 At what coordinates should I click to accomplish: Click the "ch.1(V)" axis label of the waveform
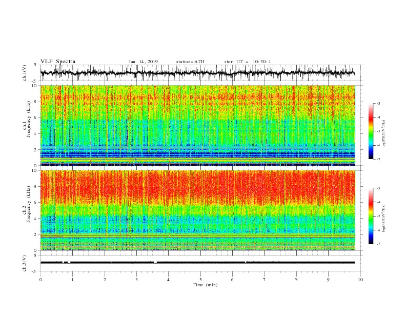point(25,73)
